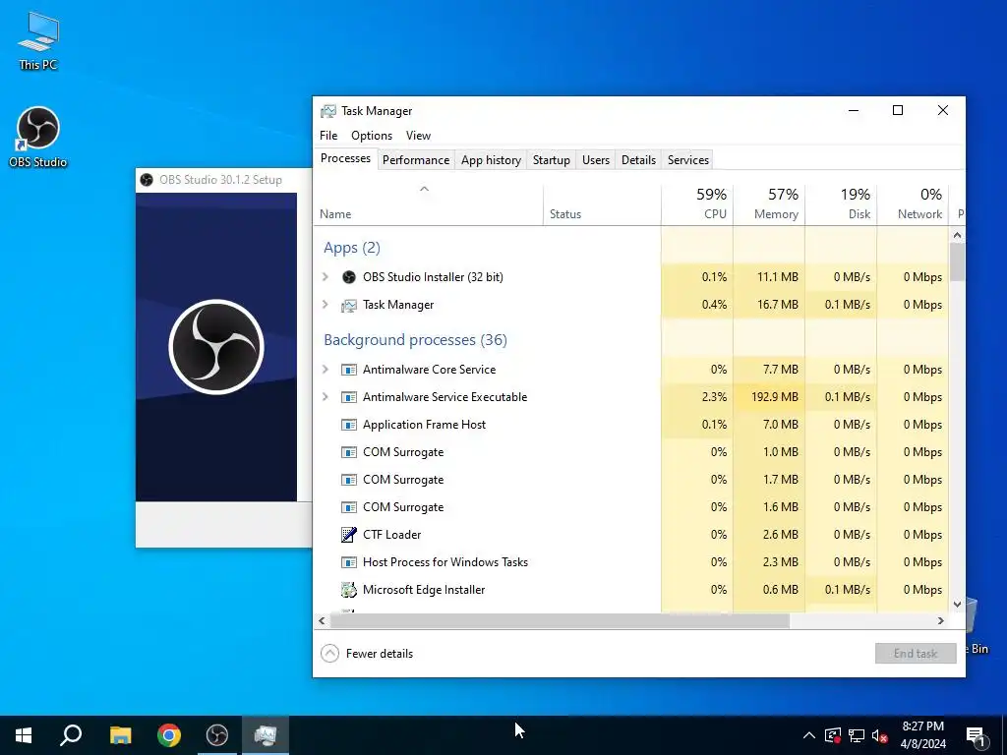The height and width of the screenshot is (755, 1007).
Task: Open the File menu
Action: coord(328,136)
